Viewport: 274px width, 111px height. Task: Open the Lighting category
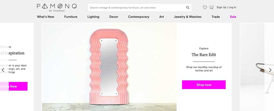[x=93, y=17]
